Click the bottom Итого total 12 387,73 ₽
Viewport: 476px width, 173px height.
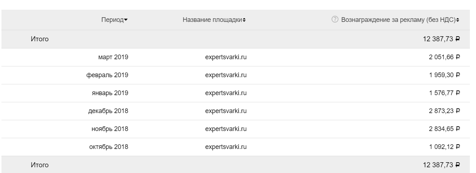(441, 165)
